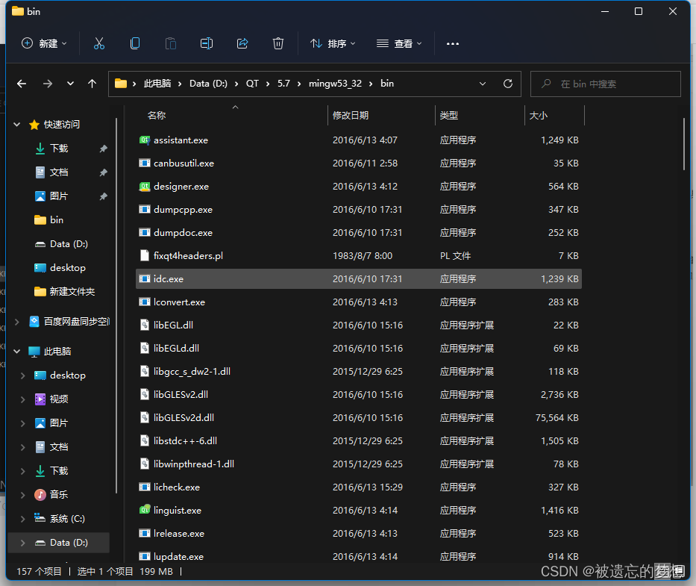This screenshot has height=586, width=696.
Task: Click the canbusutil.exe program icon
Action: (144, 163)
